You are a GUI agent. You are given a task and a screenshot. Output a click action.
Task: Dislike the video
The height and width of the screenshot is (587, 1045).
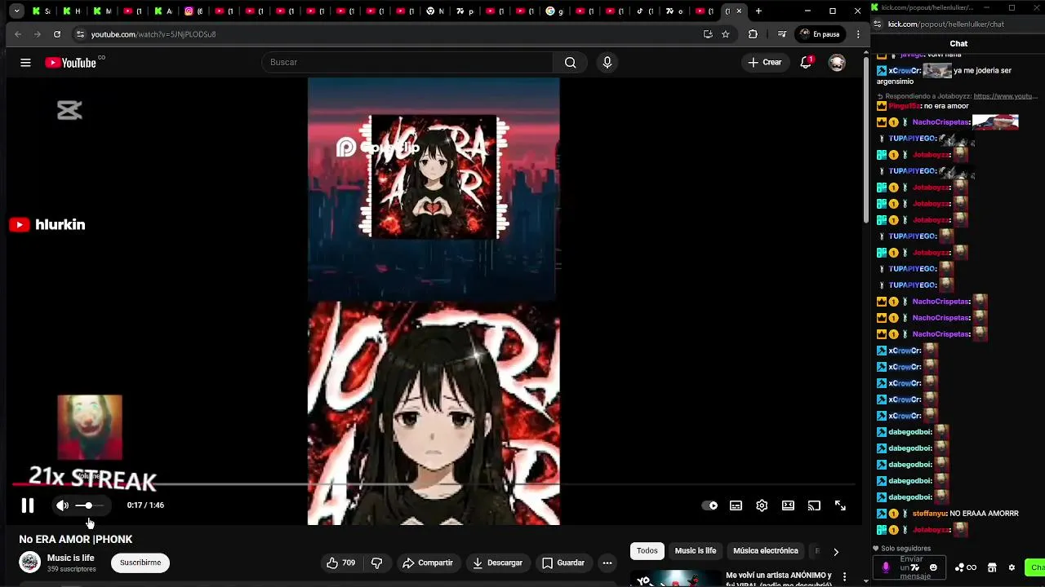[x=376, y=563]
